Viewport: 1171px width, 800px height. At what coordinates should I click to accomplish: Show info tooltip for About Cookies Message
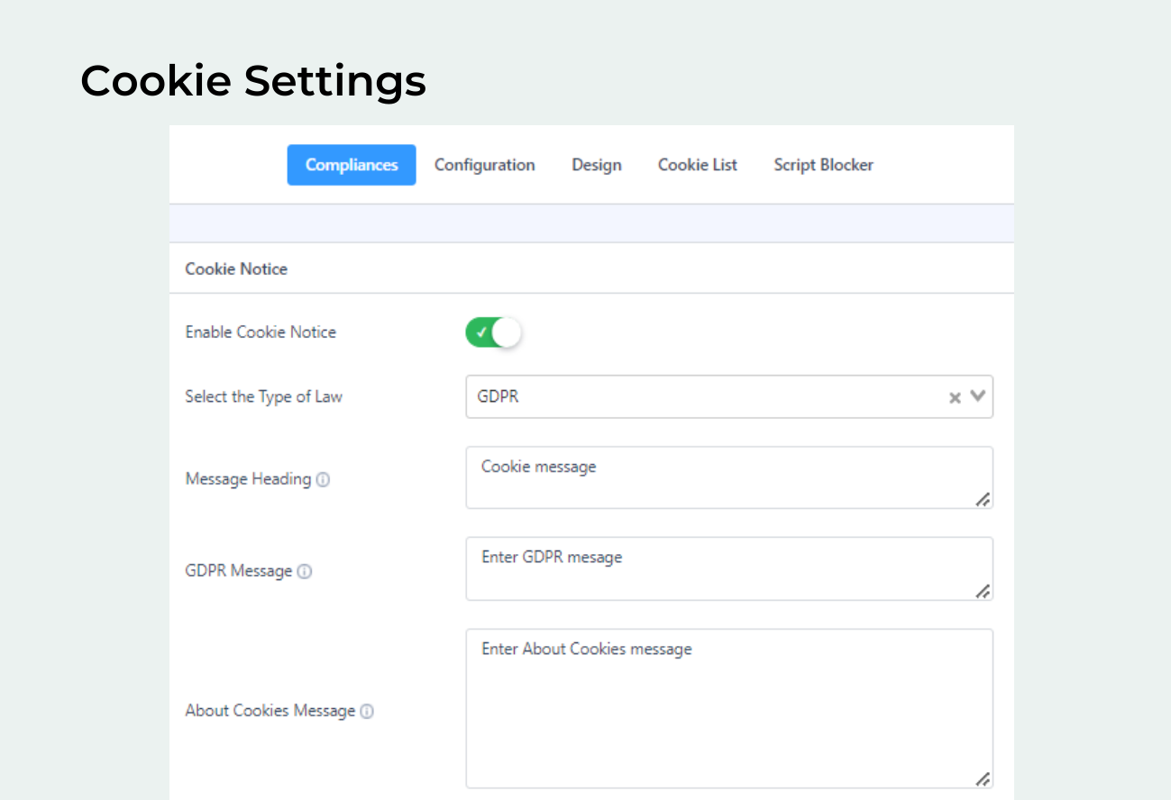[367, 712]
